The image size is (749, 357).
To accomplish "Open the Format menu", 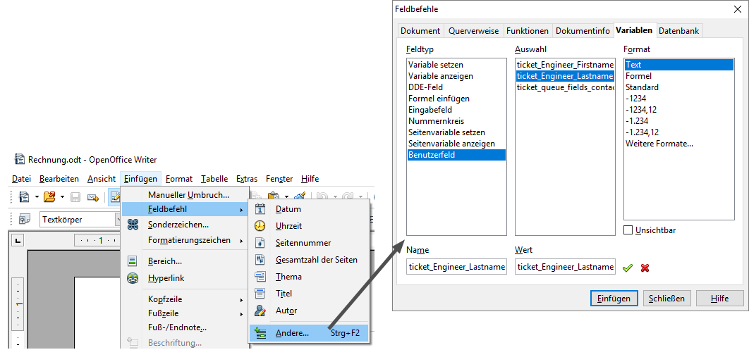I will coord(179,179).
